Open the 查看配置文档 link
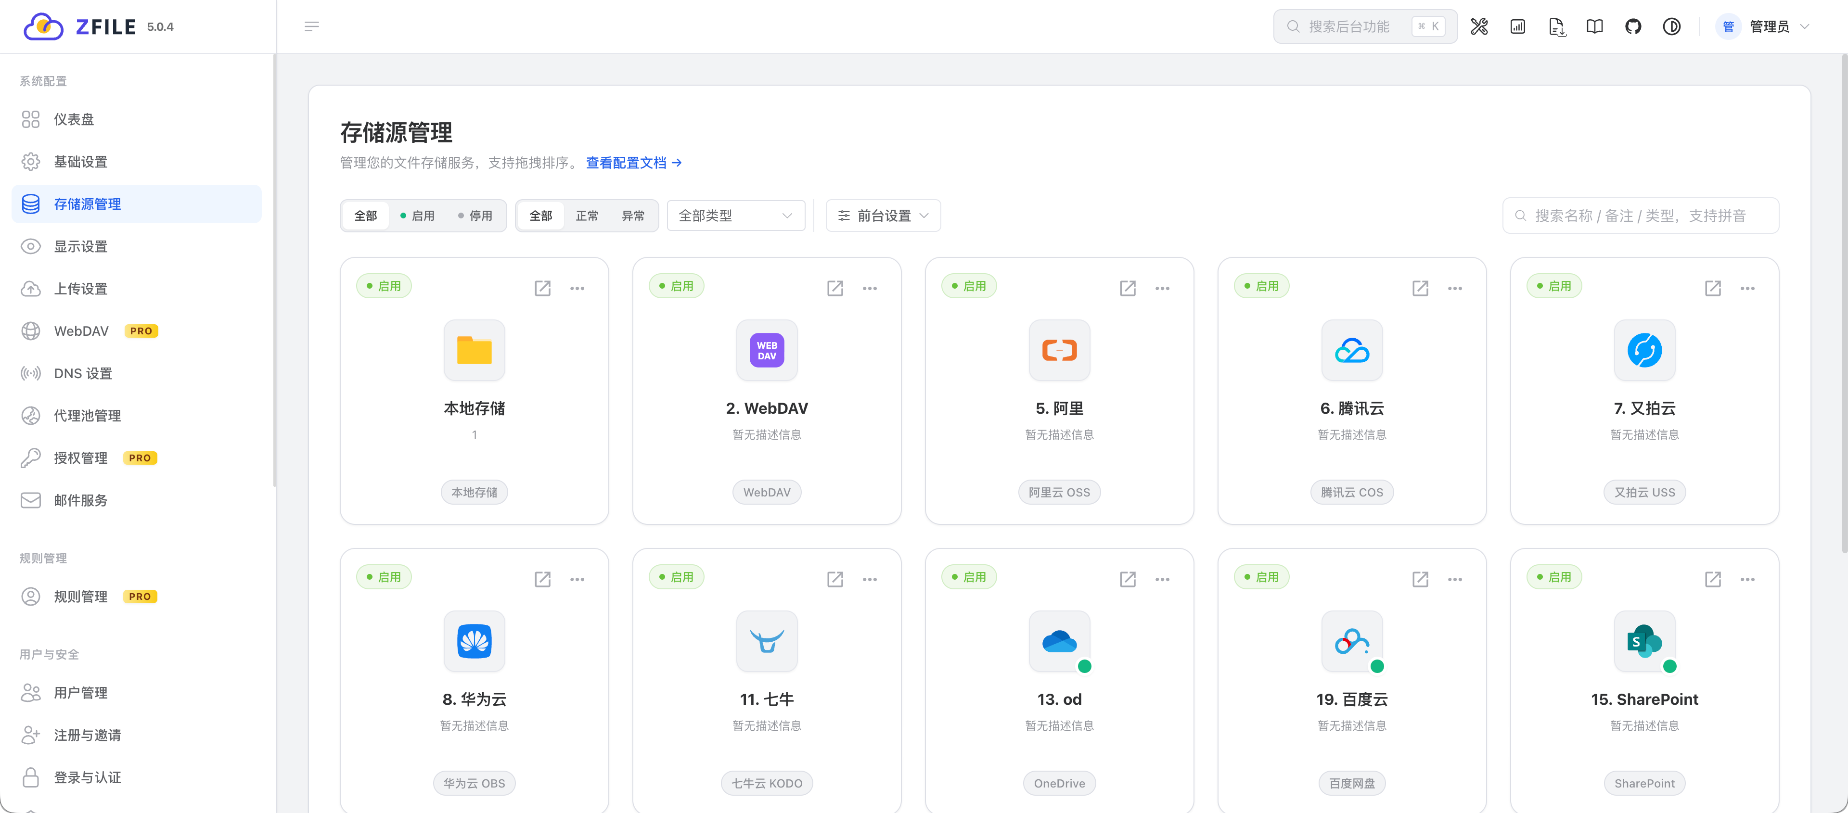The height and width of the screenshot is (813, 1848). click(633, 163)
